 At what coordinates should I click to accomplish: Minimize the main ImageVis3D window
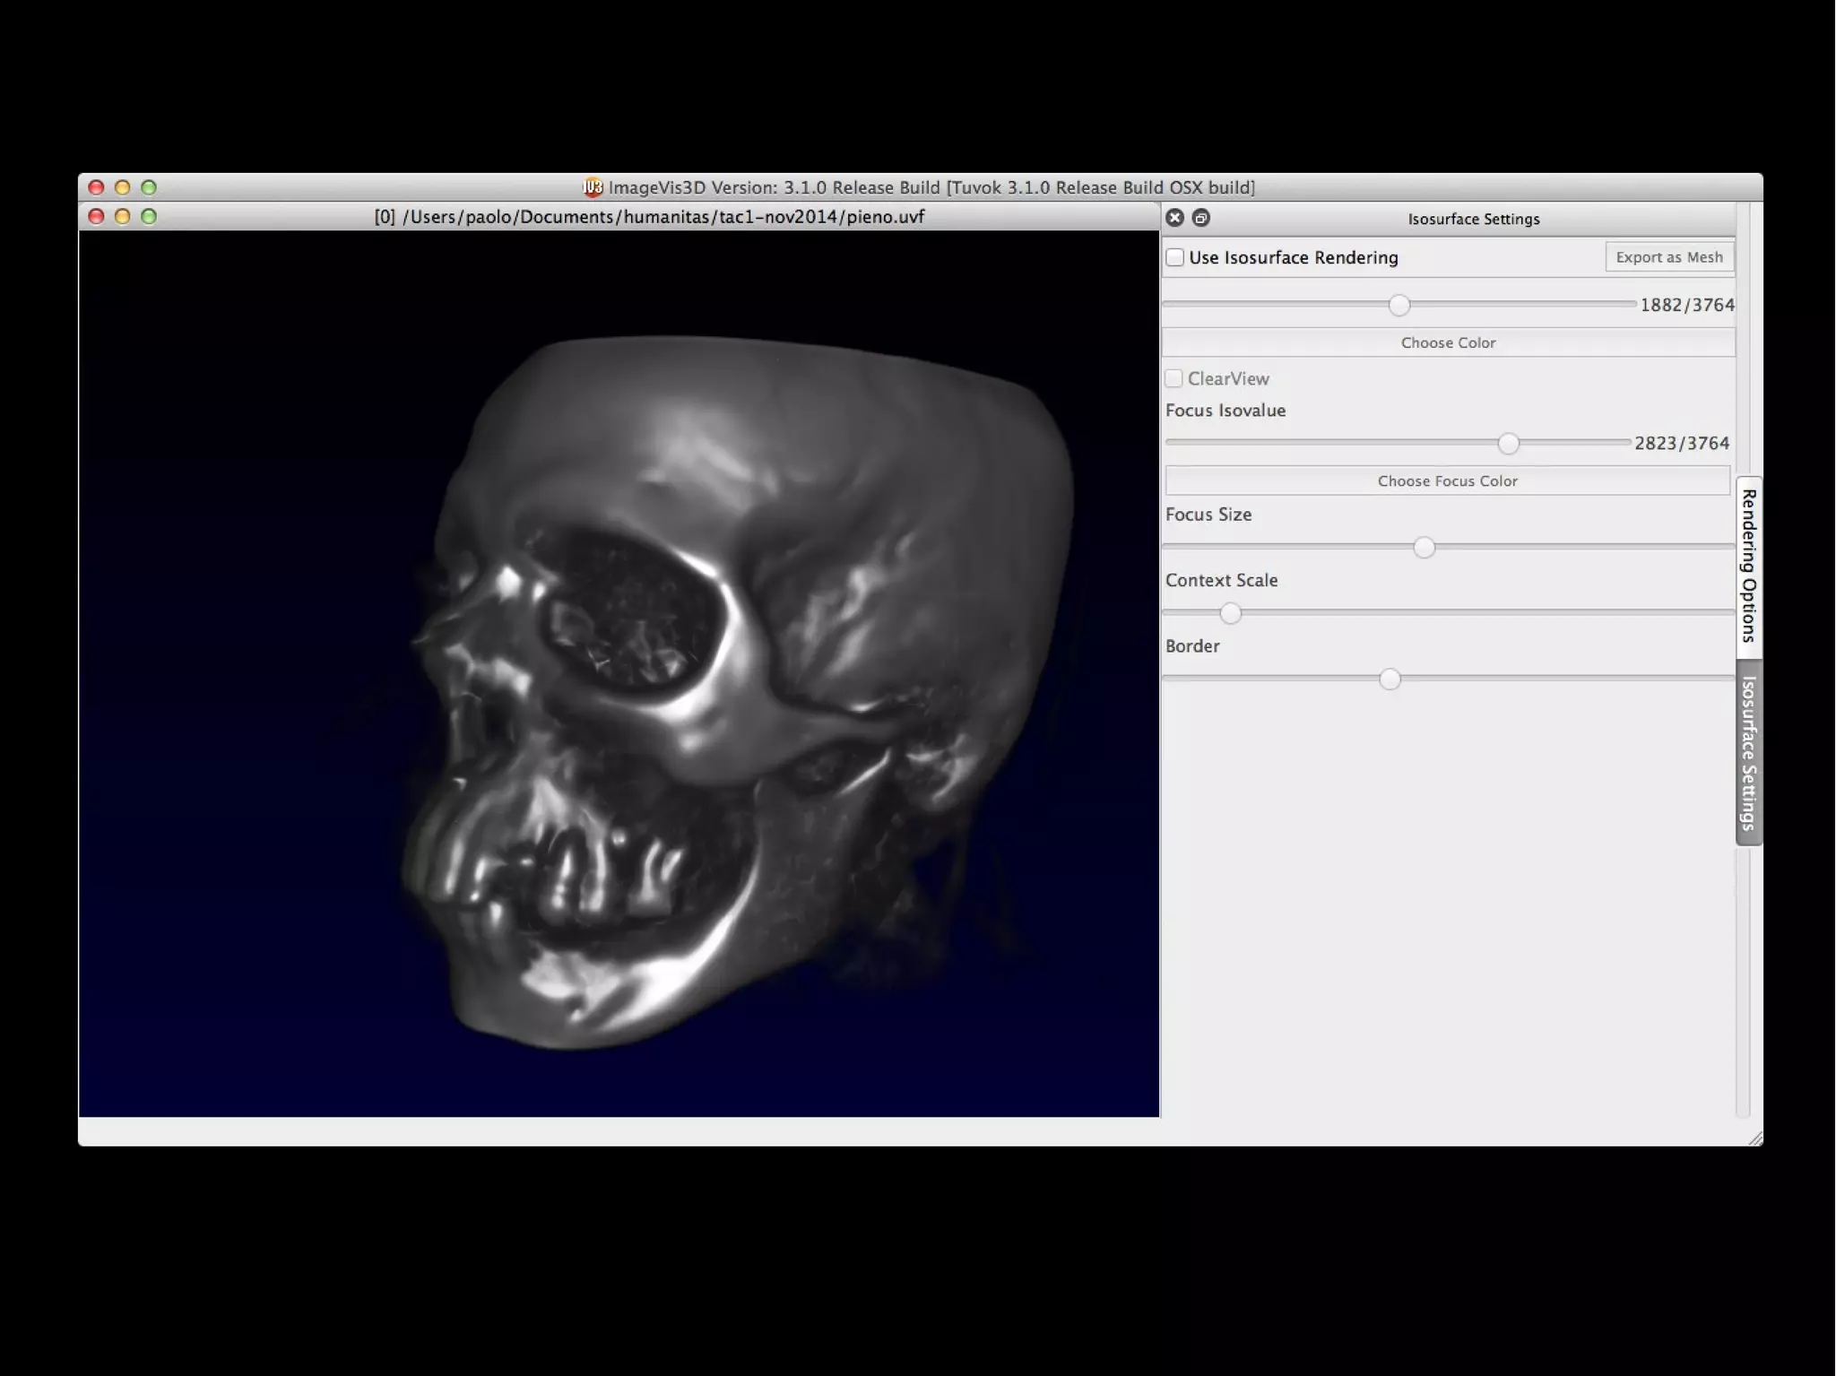click(123, 187)
